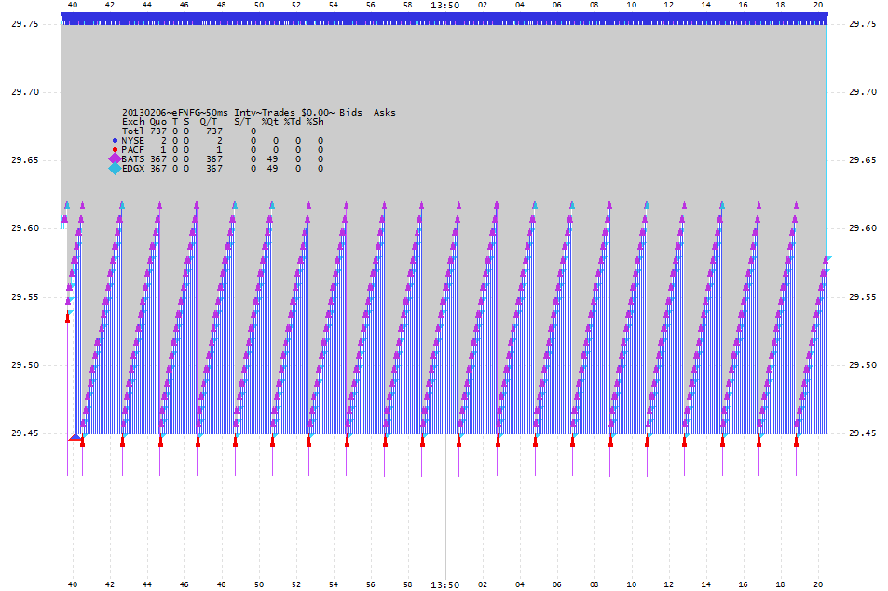Select the purple BATS diamond legend marker

click(x=115, y=158)
